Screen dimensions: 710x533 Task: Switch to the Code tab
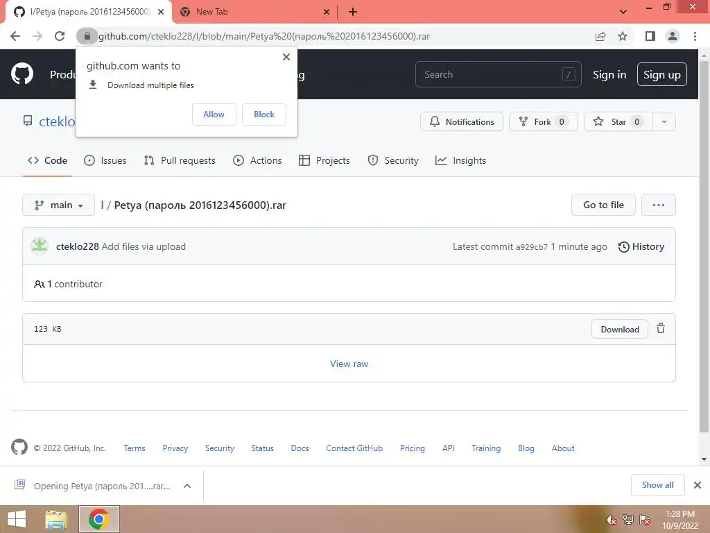pos(47,160)
